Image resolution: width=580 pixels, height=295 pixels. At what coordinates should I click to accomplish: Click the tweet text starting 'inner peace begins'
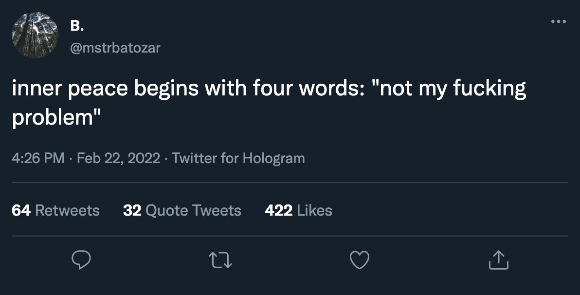click(269, 103)
